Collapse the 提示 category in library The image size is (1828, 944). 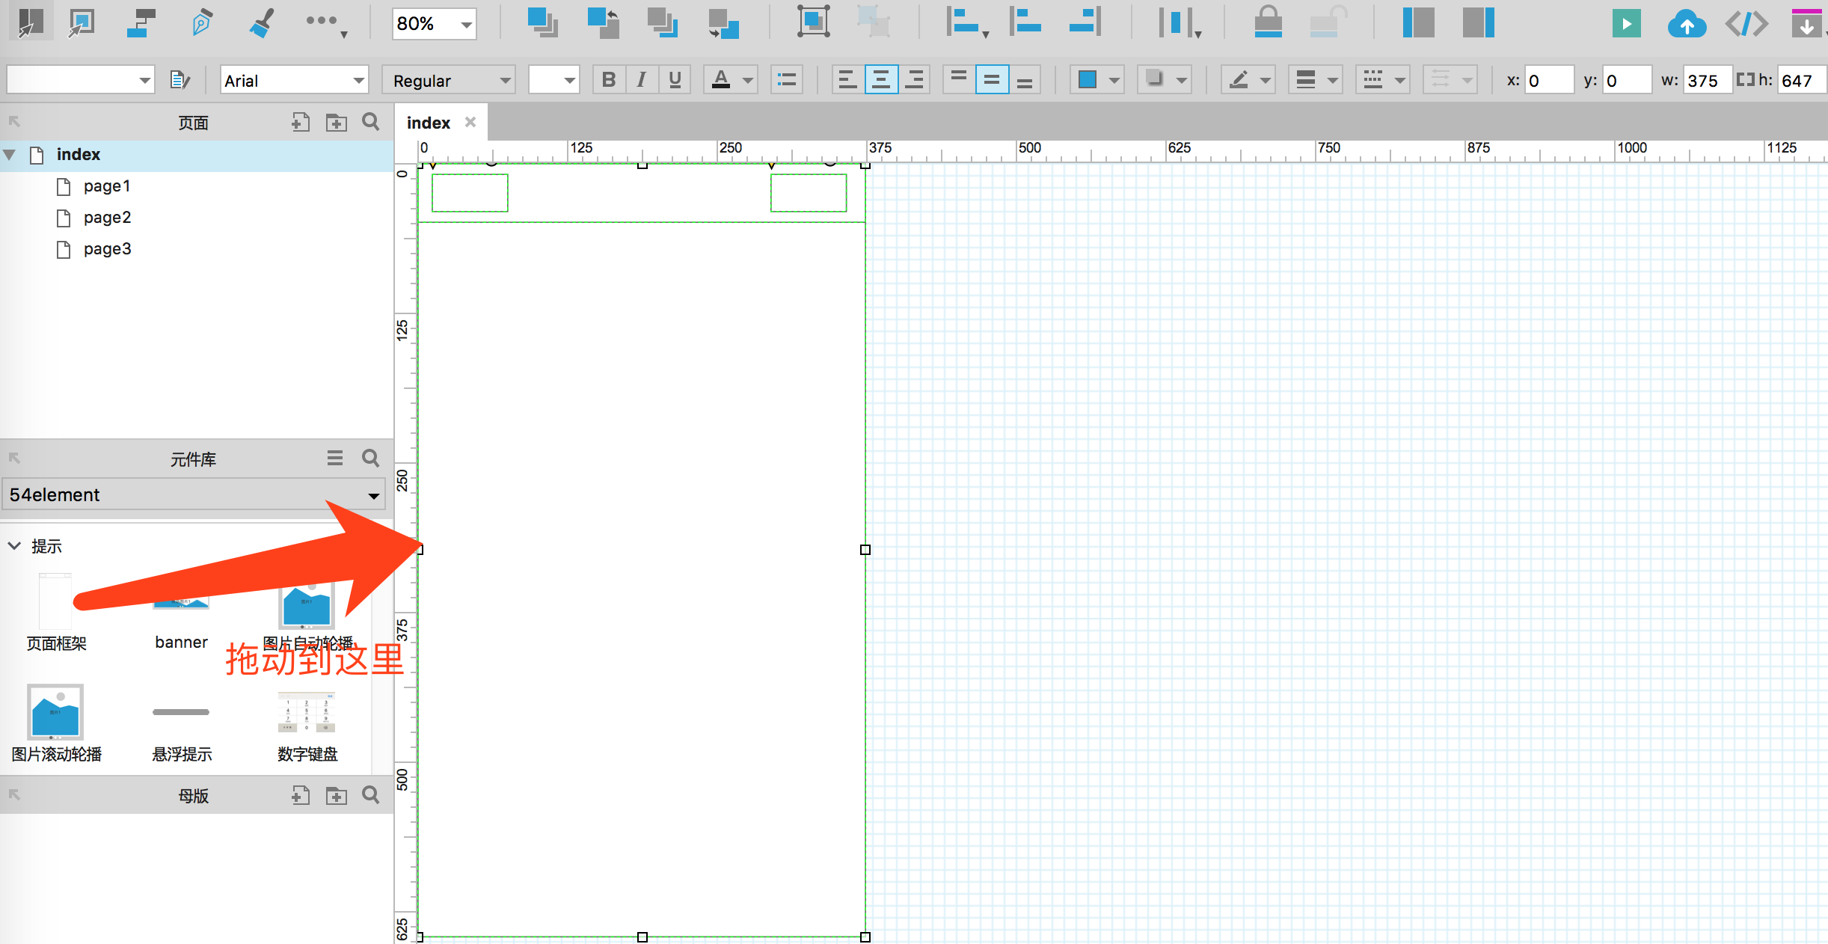14,546
